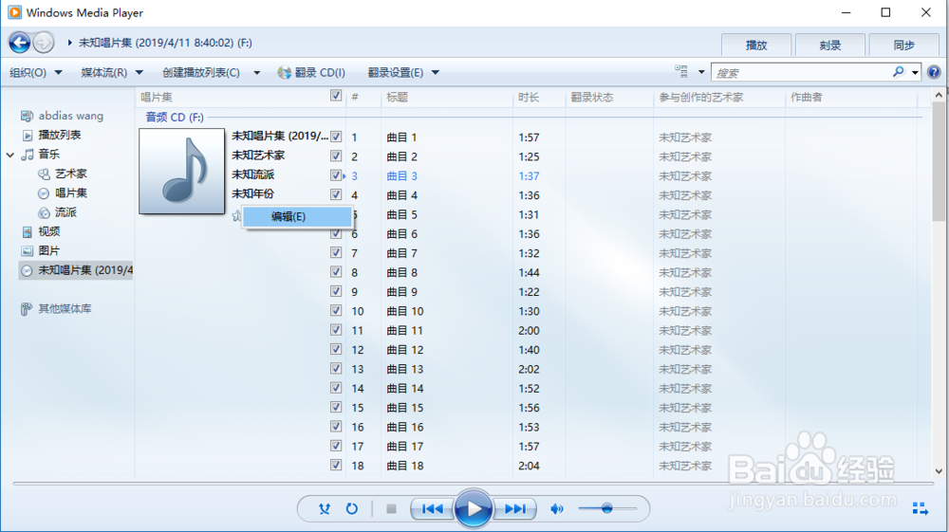Choose 编辑(E) from context menu
949x532 pixels.
pyautogui.click(x=296, y=216)
